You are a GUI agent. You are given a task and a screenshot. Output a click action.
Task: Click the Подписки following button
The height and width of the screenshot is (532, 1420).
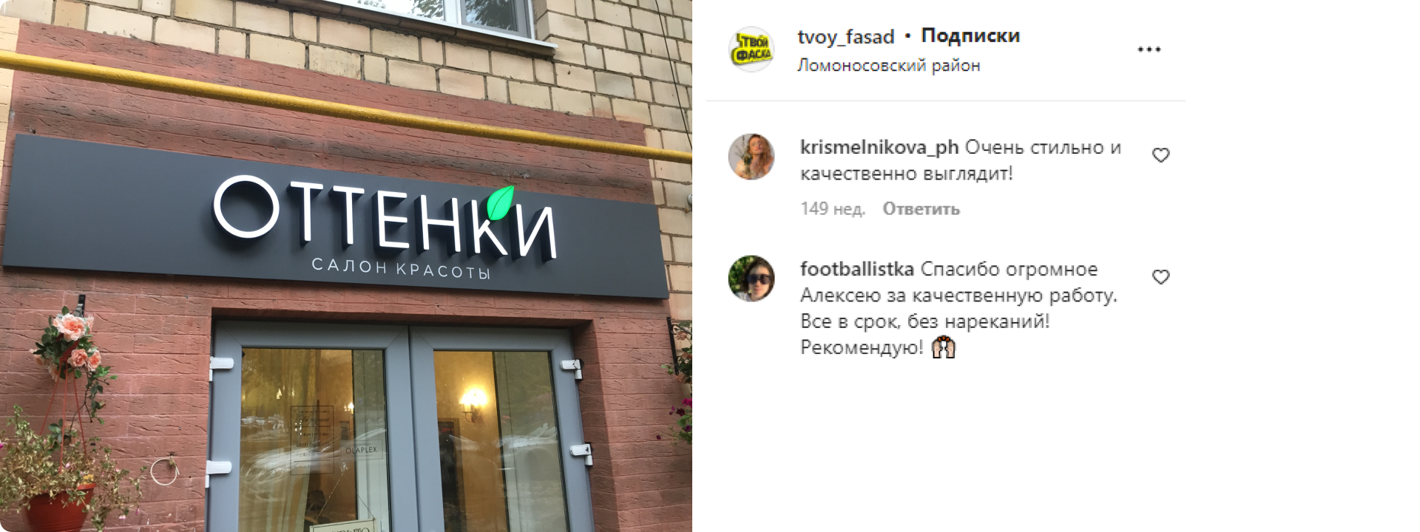[x=970, y=35]
